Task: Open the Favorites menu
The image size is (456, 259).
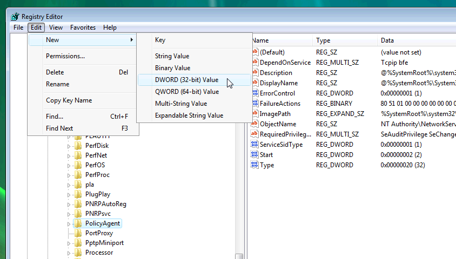Action: point(83,28)
